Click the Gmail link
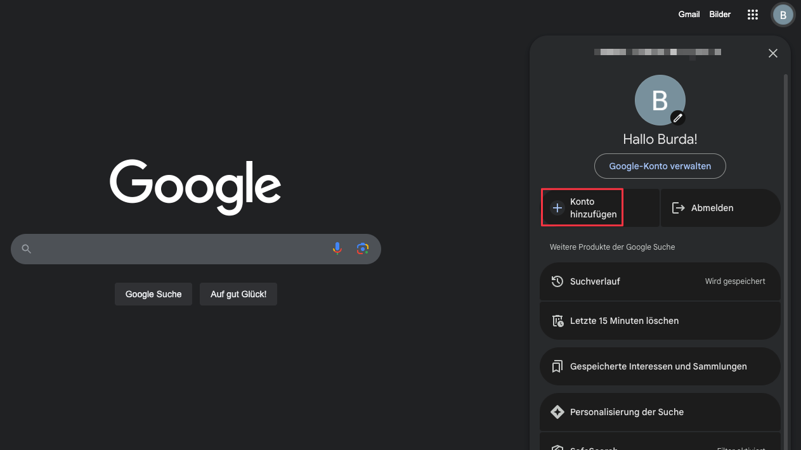The width and height of the screenshot is (801, 450). point(689,15)
